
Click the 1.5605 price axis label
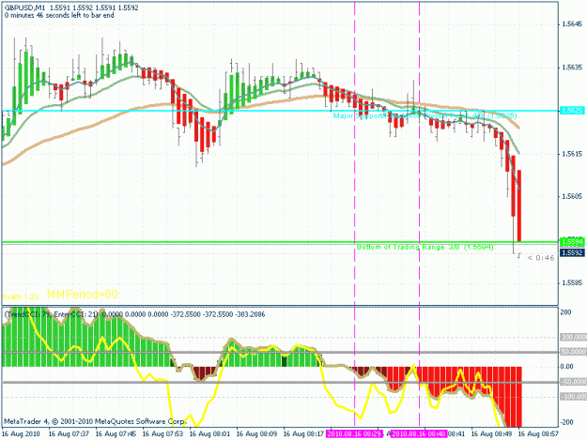tap(572, 197)
